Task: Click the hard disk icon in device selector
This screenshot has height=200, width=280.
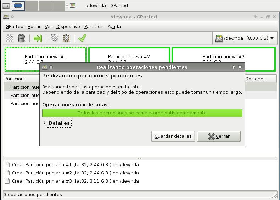Action: click(x=219, y=38)
